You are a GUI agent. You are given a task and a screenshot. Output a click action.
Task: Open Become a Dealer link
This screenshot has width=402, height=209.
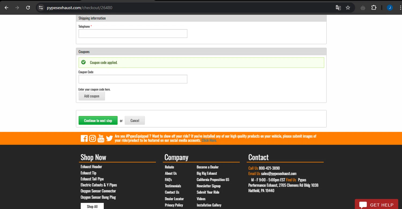(x=208, y=167)
